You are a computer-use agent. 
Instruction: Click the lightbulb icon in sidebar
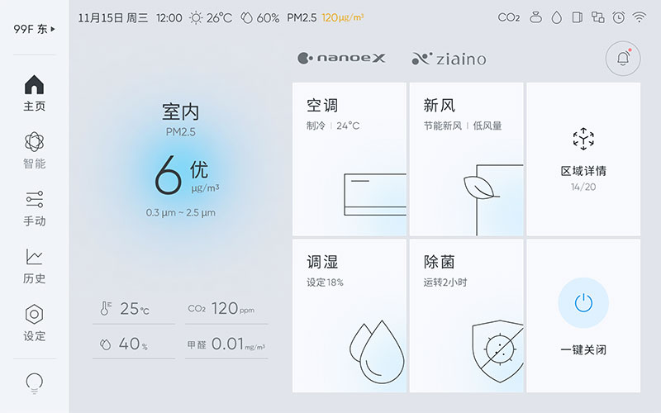(35, 382)
